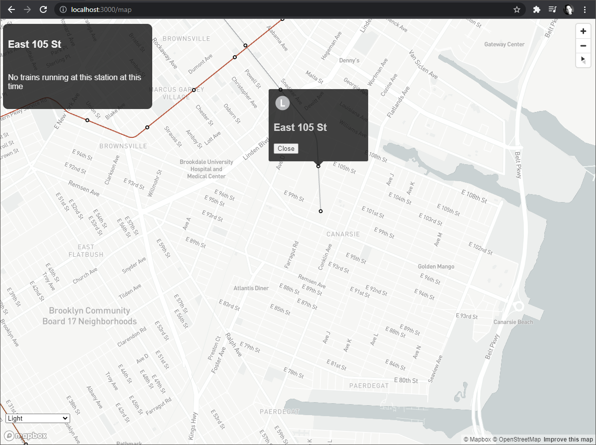This screenshot has width=596, height=445.
Task: Open the user profile avatar
Action: [x=569, y=9]
